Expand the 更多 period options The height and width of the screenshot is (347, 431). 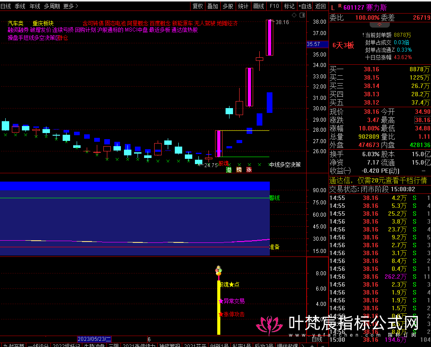71,6
